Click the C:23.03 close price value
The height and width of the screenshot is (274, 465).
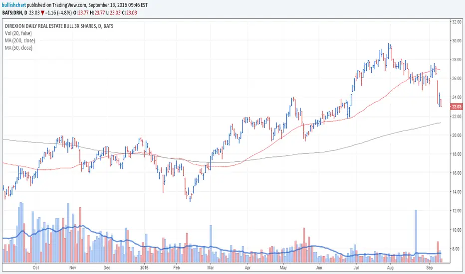click(x=130, y=13)
